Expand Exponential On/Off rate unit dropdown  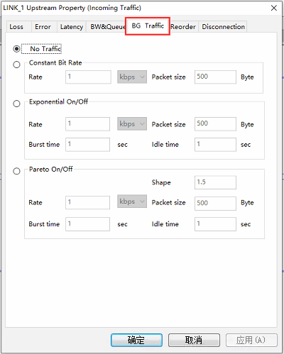pos(132,123)
